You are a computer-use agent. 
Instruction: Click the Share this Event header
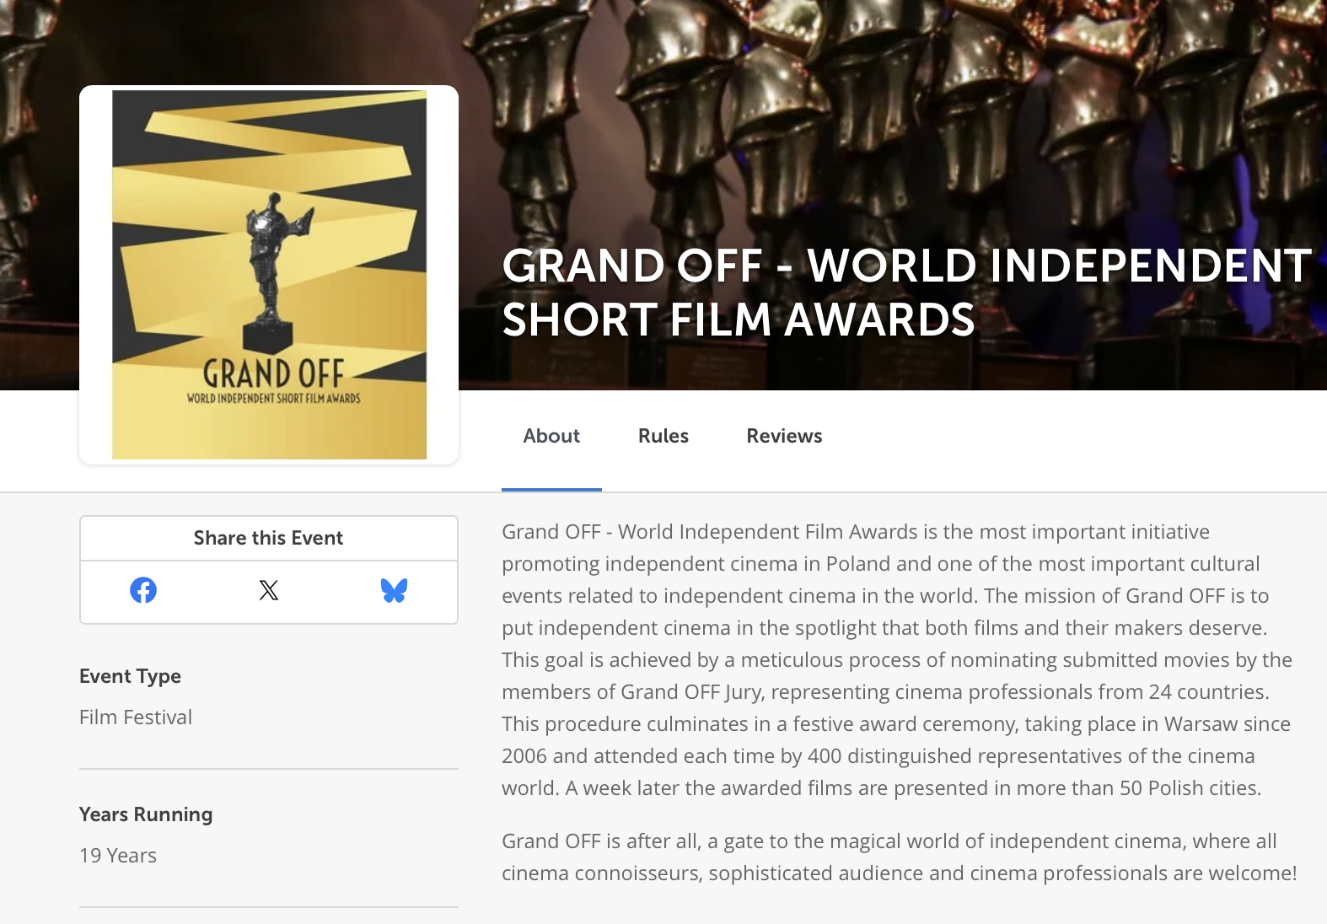click(x=268, y=538)
